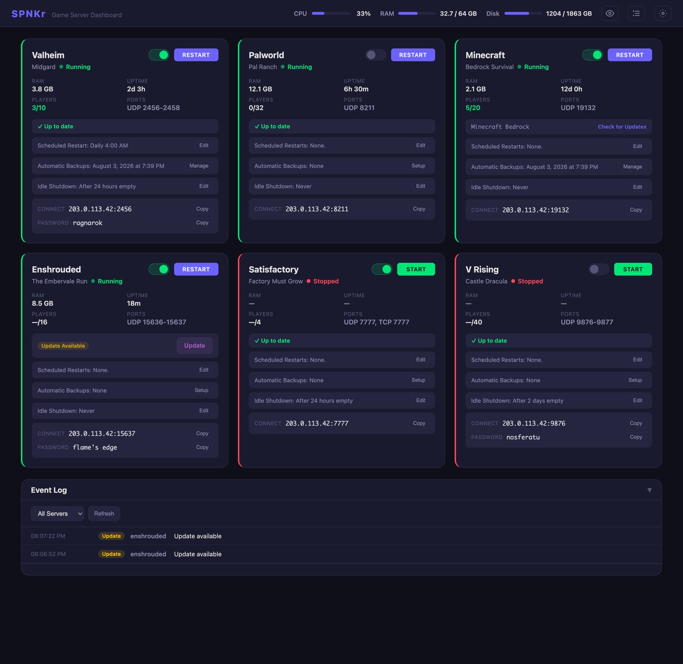This screenshot has height=664, width=683.
Task: Click the address 203.0.113.42:19132
Action: pyautogui.click(x=536, y=210)
